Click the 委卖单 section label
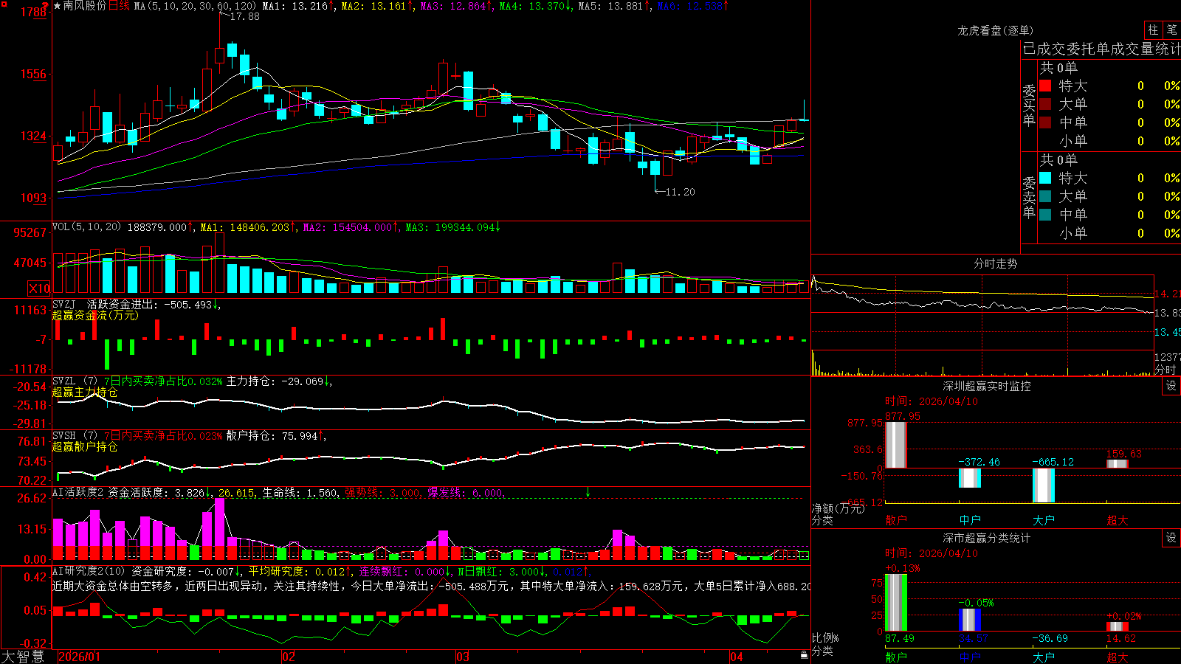Viewport: 1181px width, 664px height. (x=1029, y=197)
